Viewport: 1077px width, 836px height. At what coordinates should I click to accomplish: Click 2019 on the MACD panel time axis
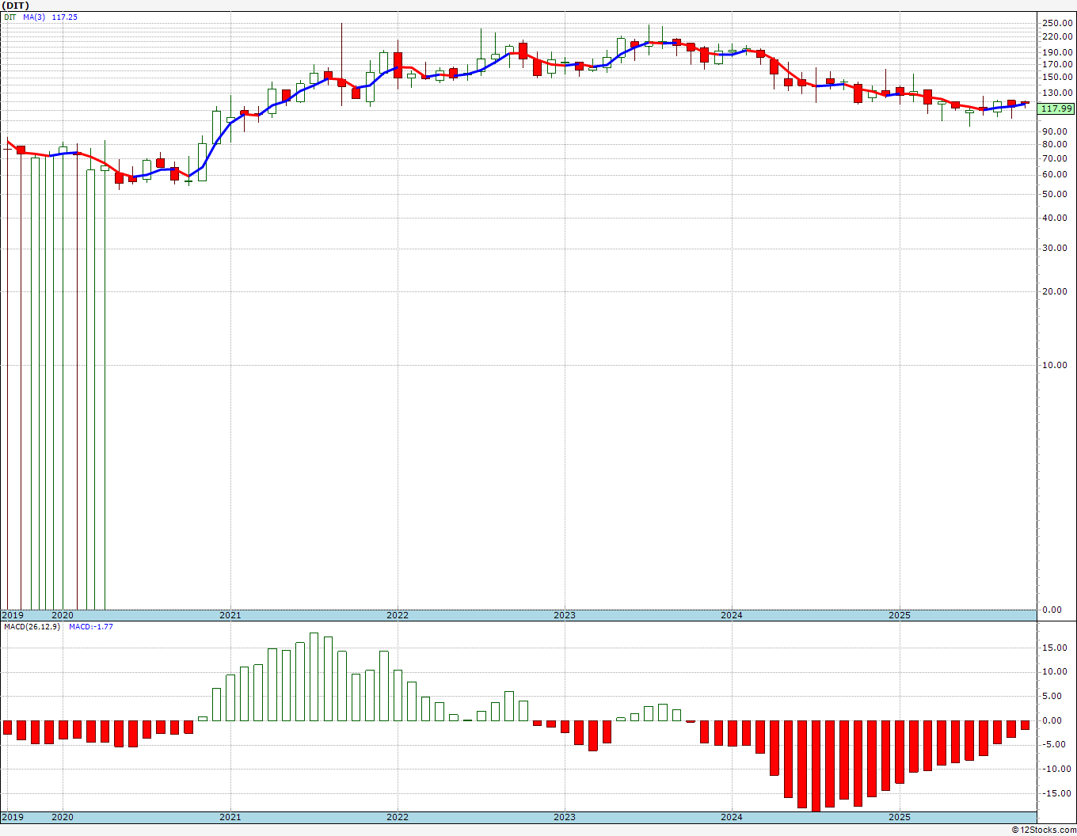pyautogui.click(x=12, y=816)
